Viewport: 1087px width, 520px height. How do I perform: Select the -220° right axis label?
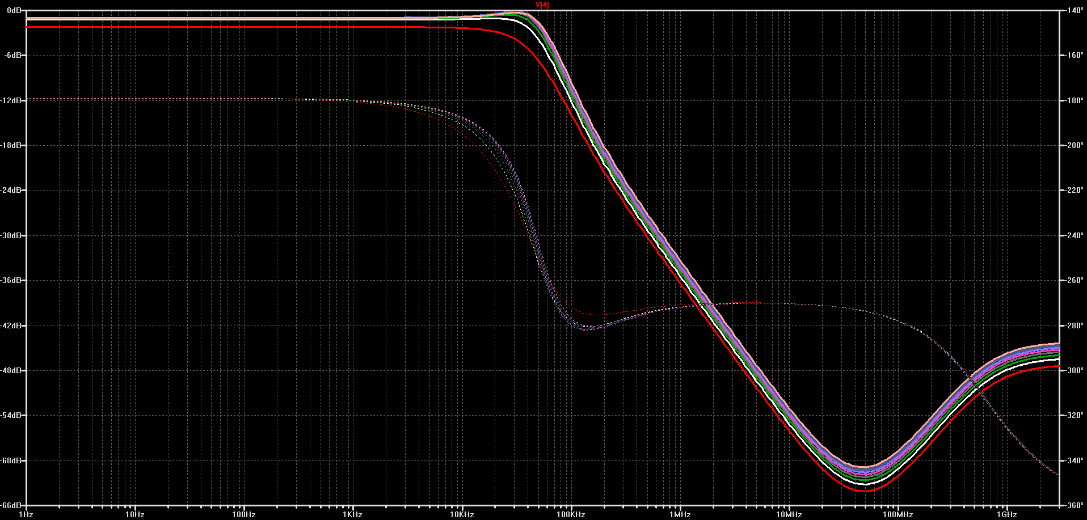tap(1074, 190)
